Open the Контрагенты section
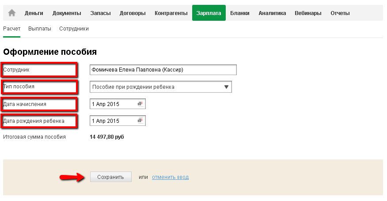The image size is (387, 201). click(171, 13)
